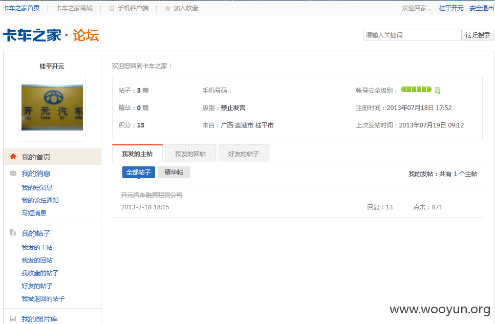Click the envelope icon beside 我的消息
The width and height of the screenshot is (495, 324).
(x=13, y=174)
